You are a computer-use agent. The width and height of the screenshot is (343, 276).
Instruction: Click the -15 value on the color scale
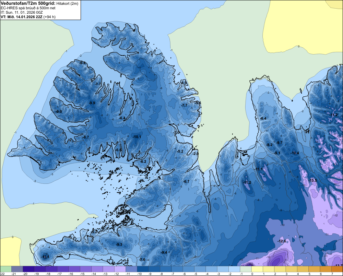(82, 274)
